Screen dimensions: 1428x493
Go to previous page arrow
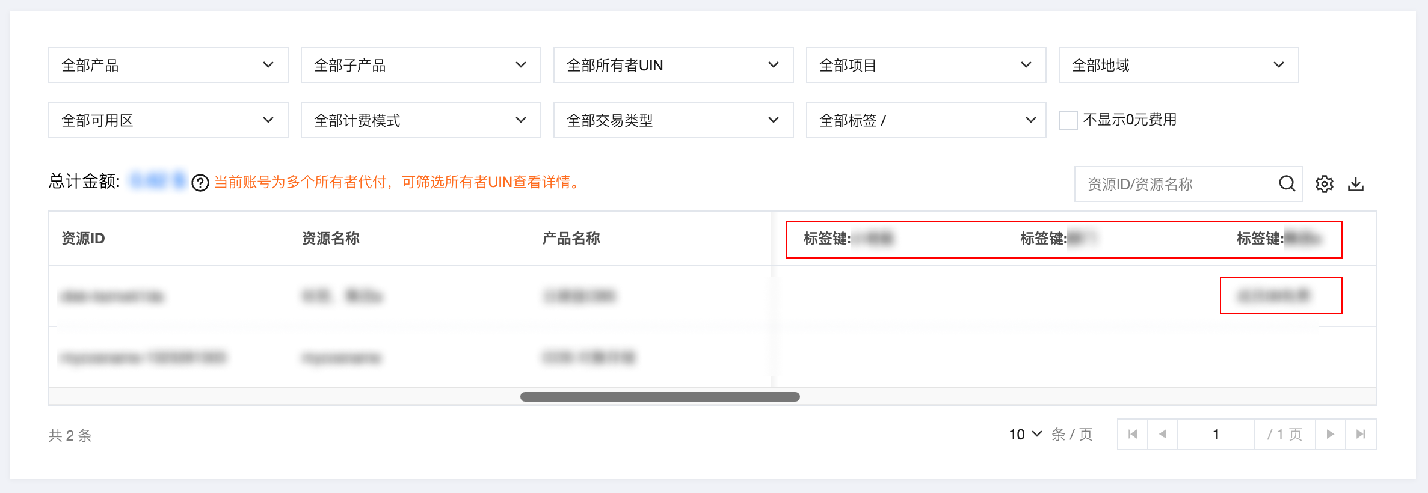tap(1163, 434)
